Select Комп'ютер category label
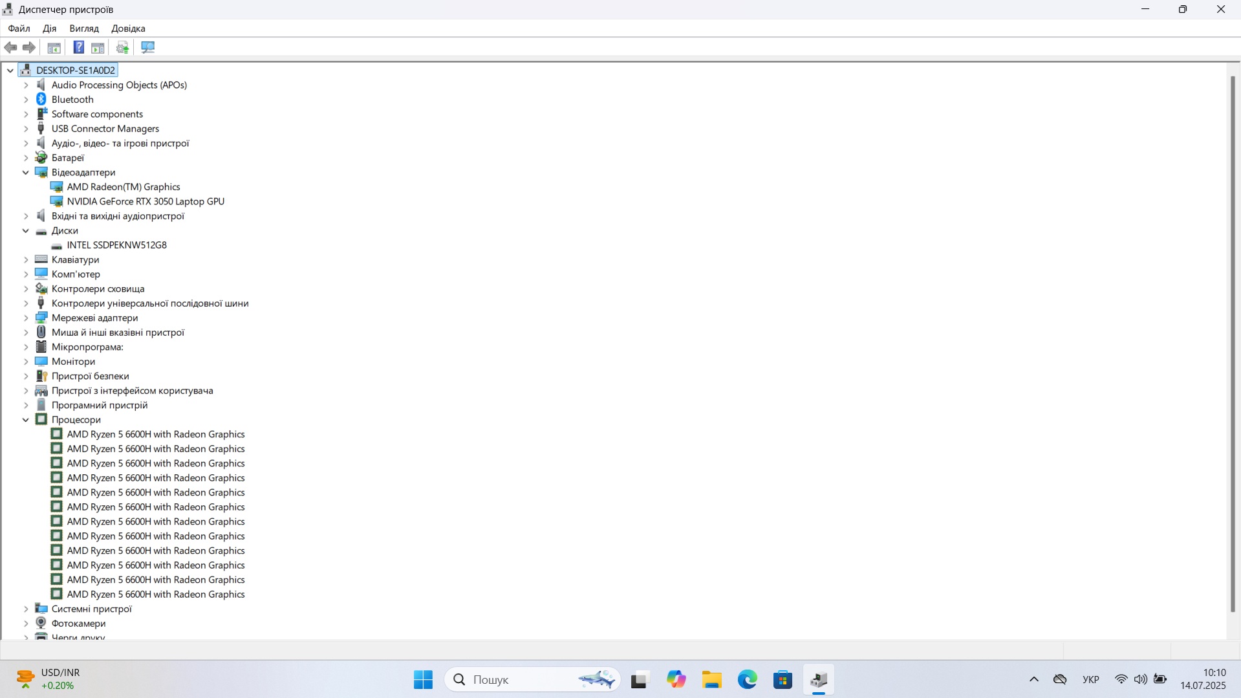Viewport: 1241px width, 698px height. coord(76,274)
